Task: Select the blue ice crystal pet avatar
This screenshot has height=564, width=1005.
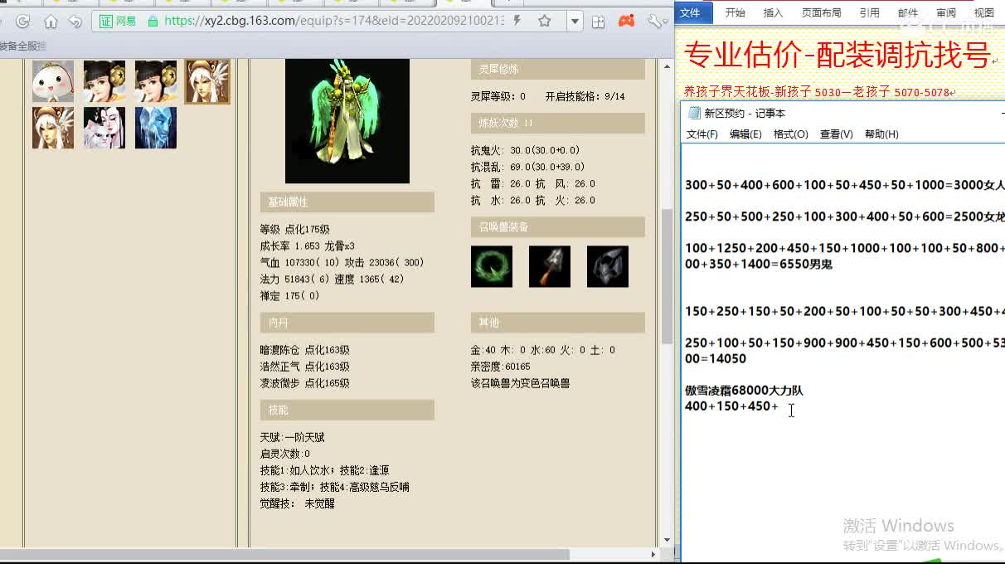Action: (x=156, y=128)
